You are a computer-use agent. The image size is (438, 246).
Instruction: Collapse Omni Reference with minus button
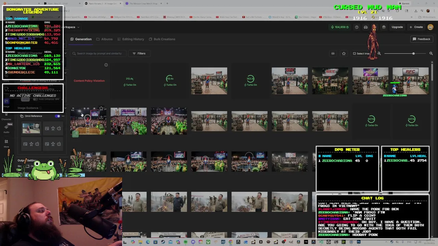tap(63, 116)
